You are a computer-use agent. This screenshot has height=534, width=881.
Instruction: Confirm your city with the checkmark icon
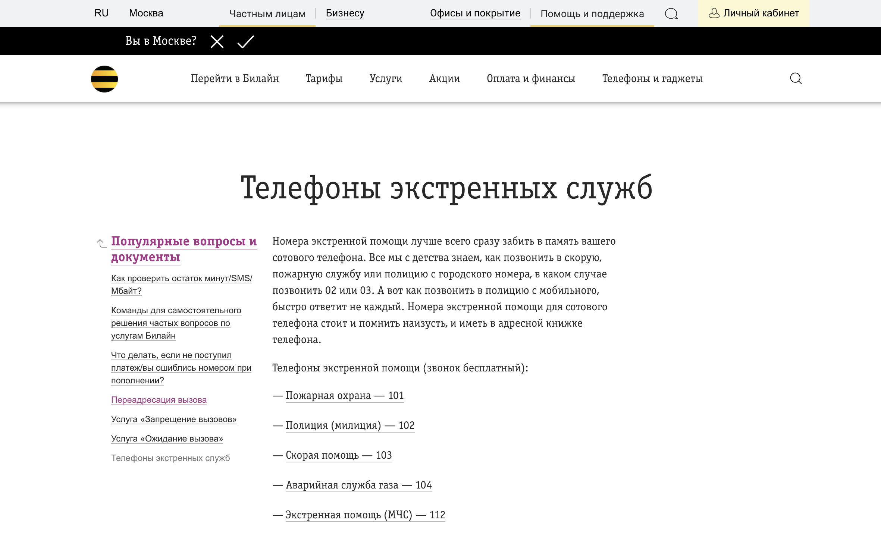(244, 42)
